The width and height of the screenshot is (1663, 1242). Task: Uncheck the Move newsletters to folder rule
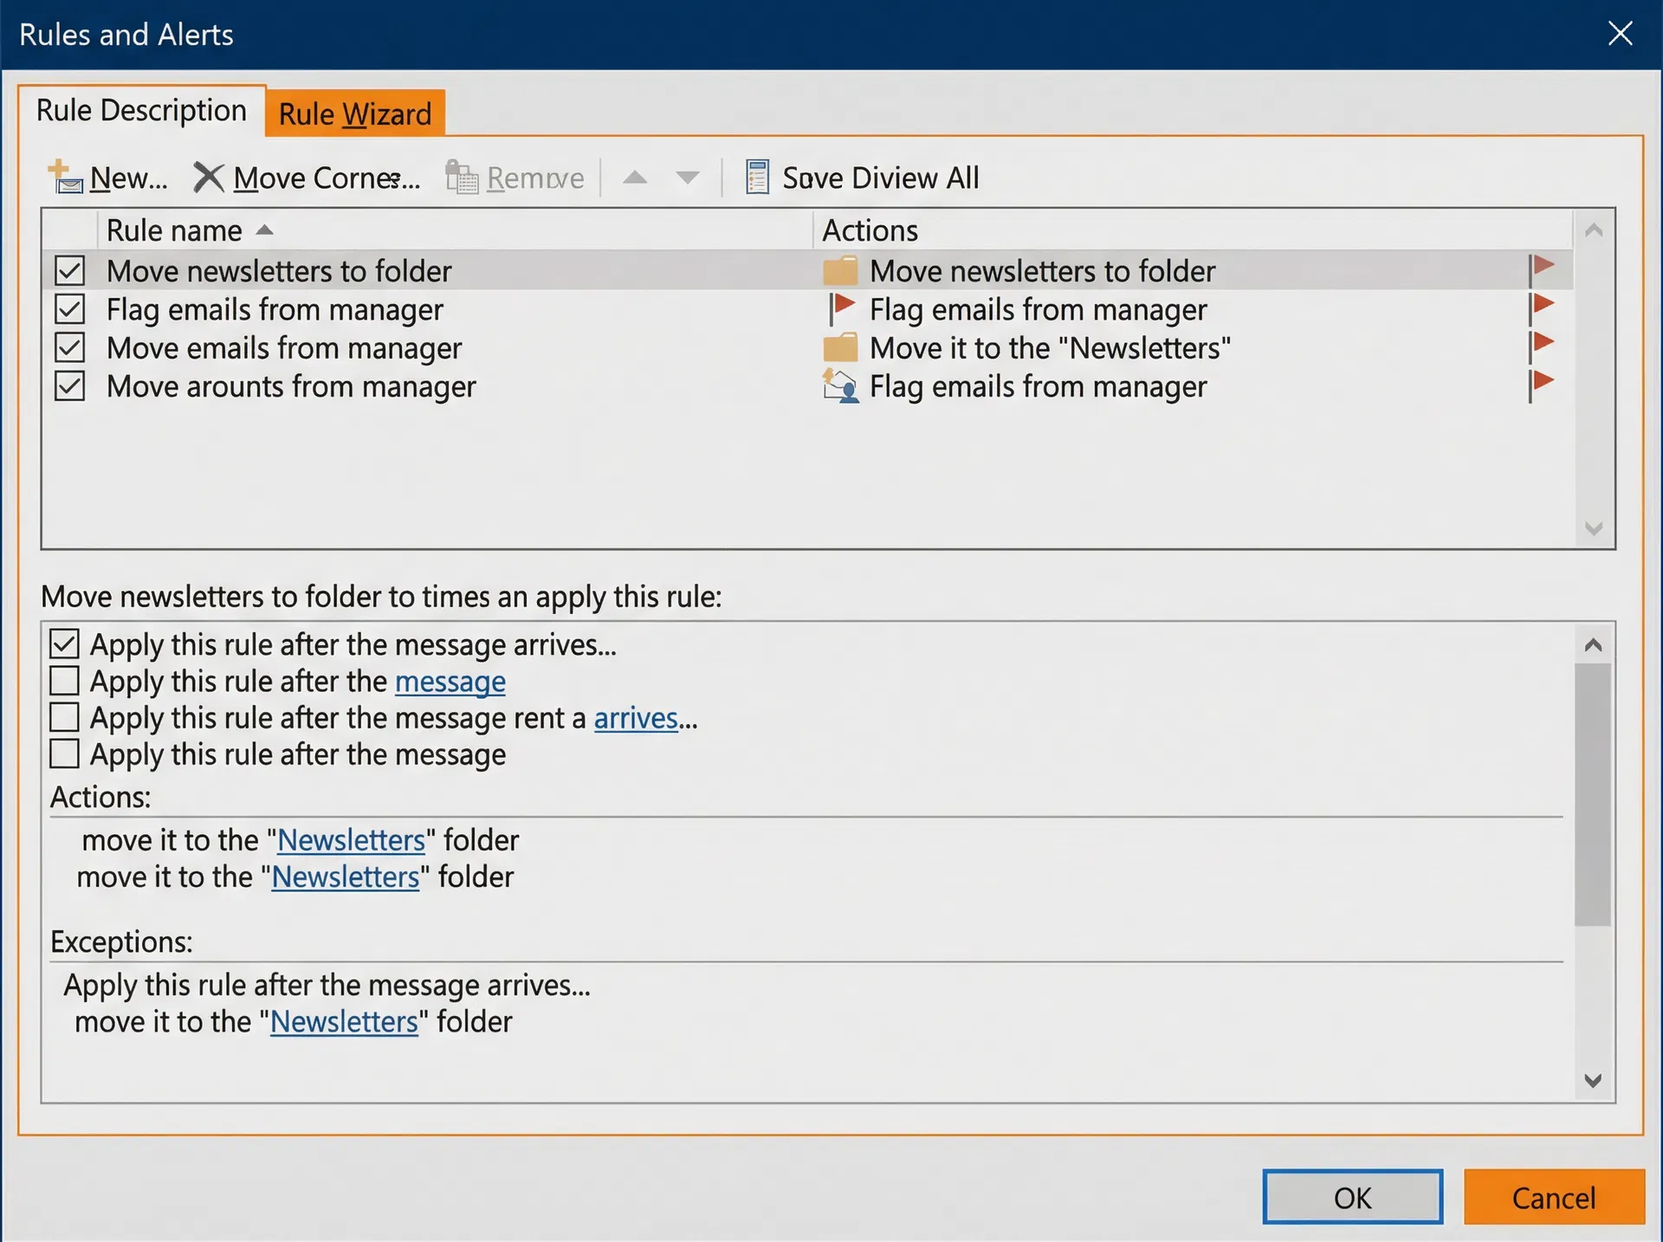[x=69, y=270]
